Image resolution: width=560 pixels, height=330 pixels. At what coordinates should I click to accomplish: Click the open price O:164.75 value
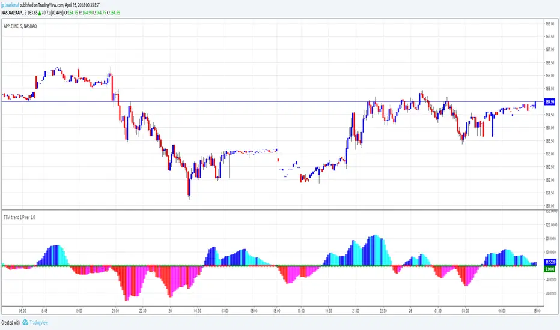click(71, 13)
